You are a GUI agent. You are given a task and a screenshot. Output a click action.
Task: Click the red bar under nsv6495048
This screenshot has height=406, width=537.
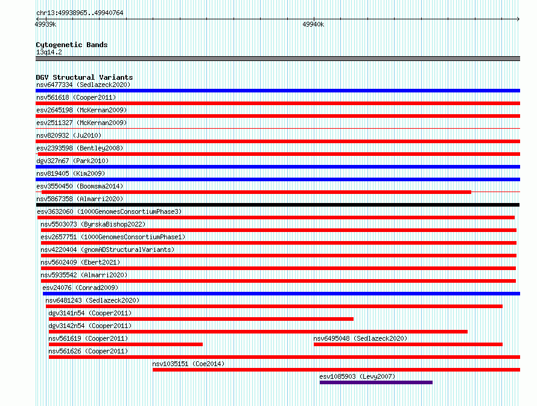(x=408, y=344)
